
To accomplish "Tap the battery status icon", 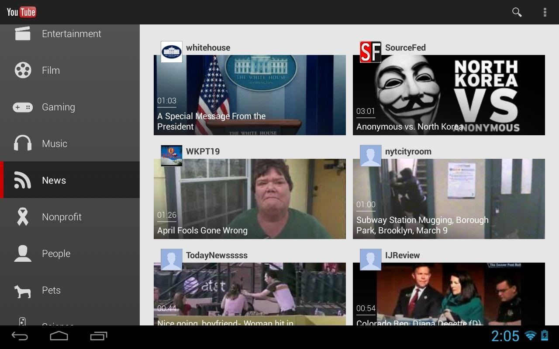I will coord(545,335).
